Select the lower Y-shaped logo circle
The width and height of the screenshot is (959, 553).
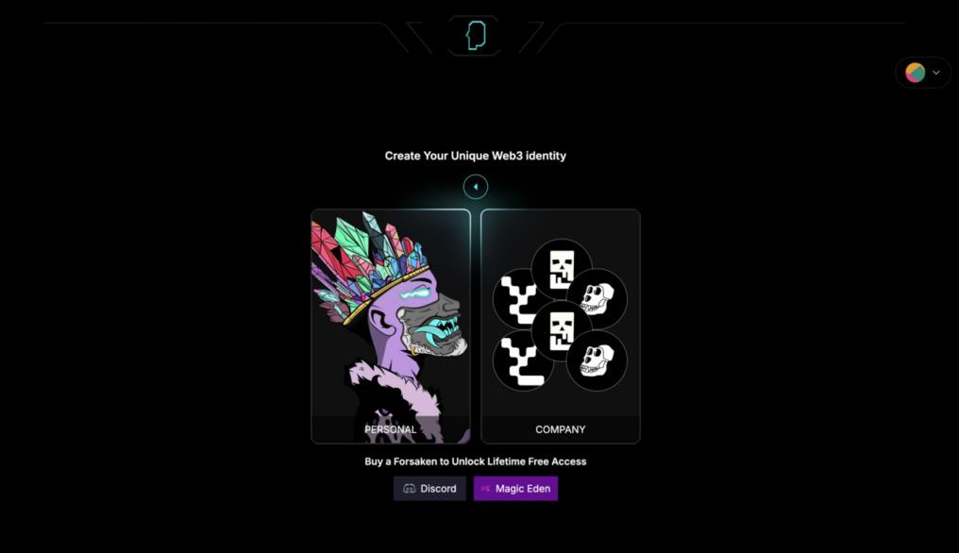521,360
